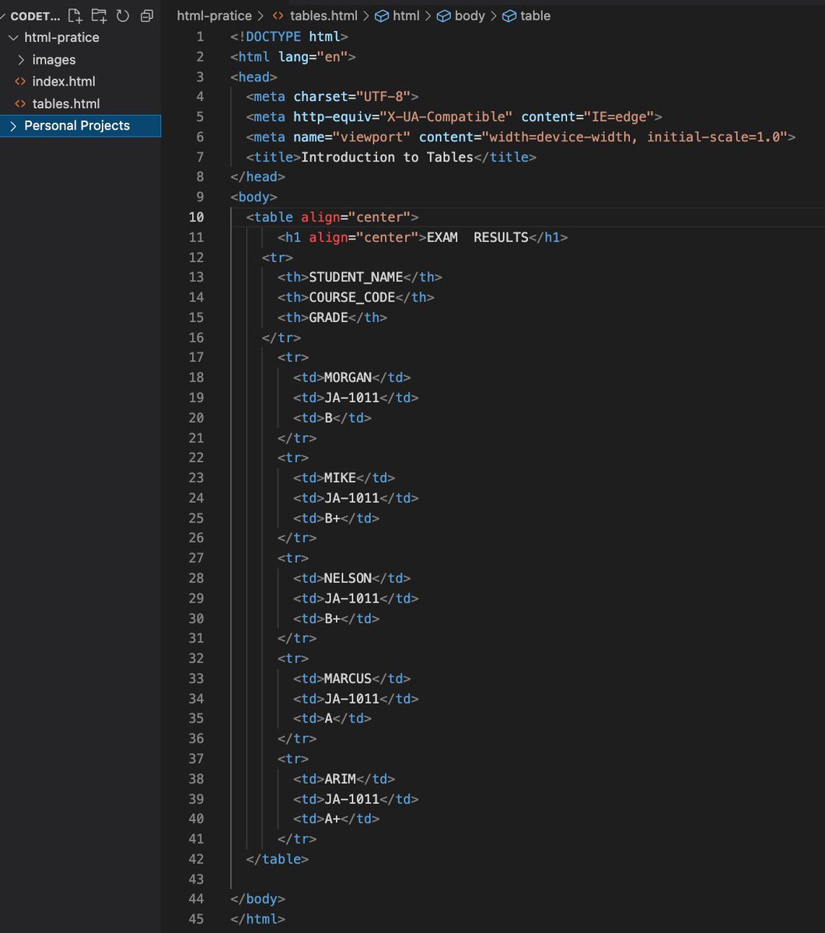Click the lang="en" attribute on line 2
This screenshot has height=933, width=825.
point(313,57)
